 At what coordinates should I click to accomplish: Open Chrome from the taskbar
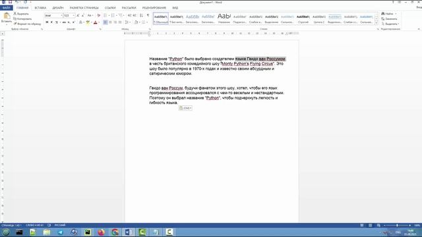point(115,232)
